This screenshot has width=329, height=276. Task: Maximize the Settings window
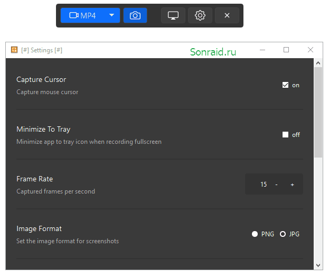tap(286, 50)
